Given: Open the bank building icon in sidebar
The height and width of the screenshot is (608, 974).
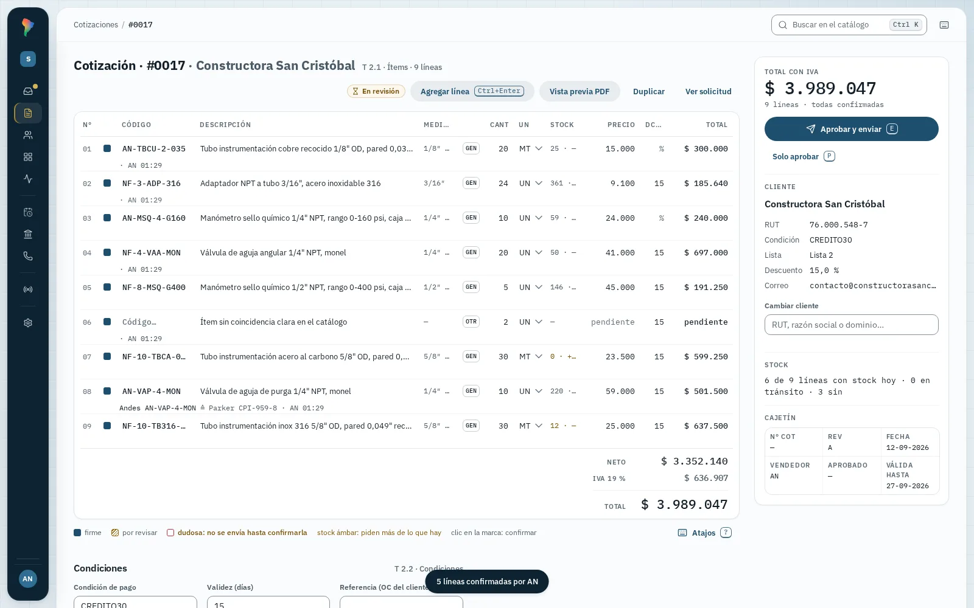Looking at the screenshot, I should [28, 234].
